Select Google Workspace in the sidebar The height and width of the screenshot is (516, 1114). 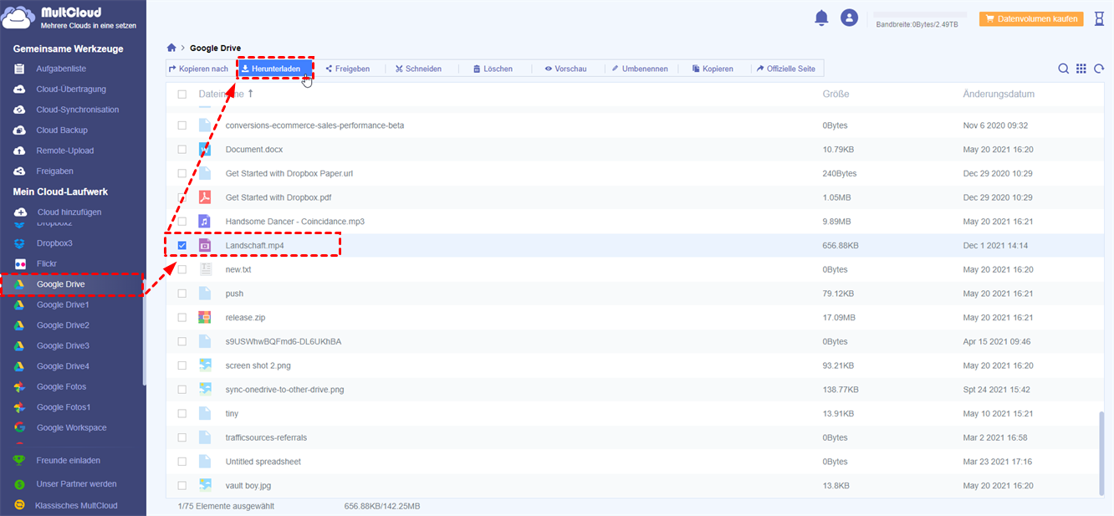[x=71, y=427]
